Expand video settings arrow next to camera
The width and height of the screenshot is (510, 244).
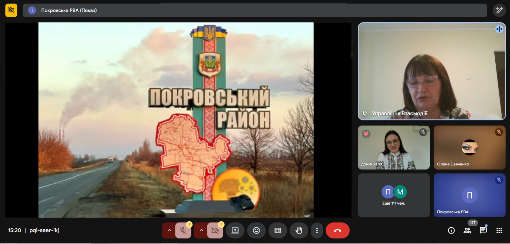[201, 231]
